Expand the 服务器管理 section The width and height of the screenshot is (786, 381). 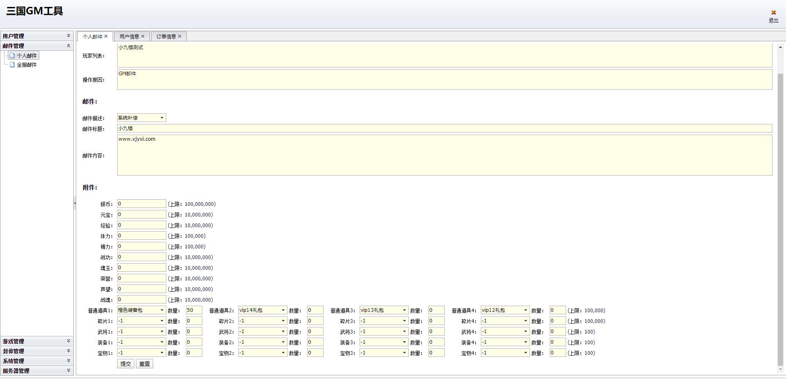click(68, 371)
